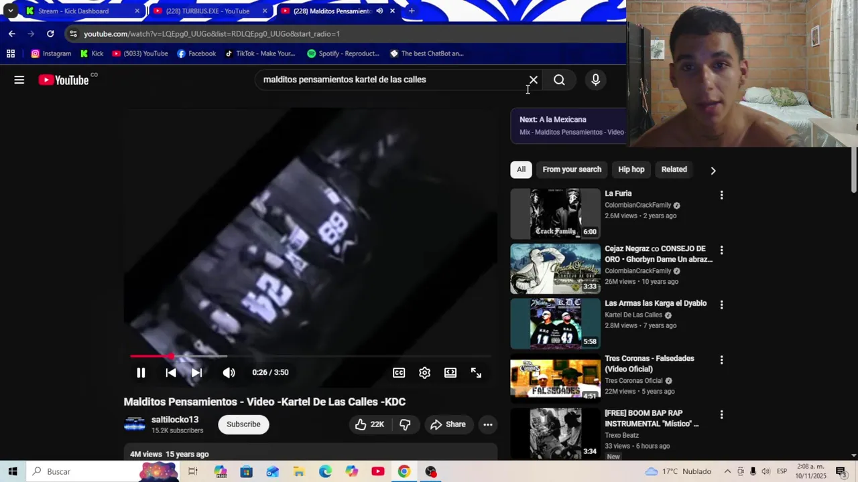The image size is (858, 482).
Task: Mute tab via speaker icon on Malditos tab
Action: (379, 11)
